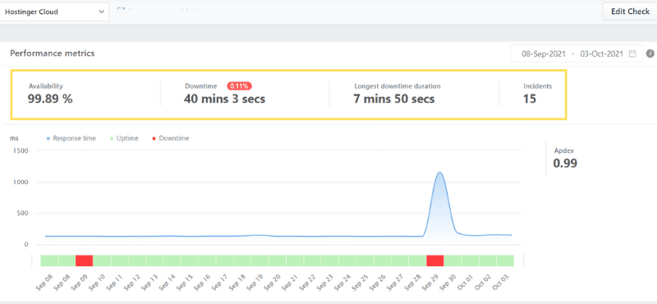Click the Availability 99.89 % metric
Image resolution: width=657 pixels, height=304 pixels.
tap(50, 94)
